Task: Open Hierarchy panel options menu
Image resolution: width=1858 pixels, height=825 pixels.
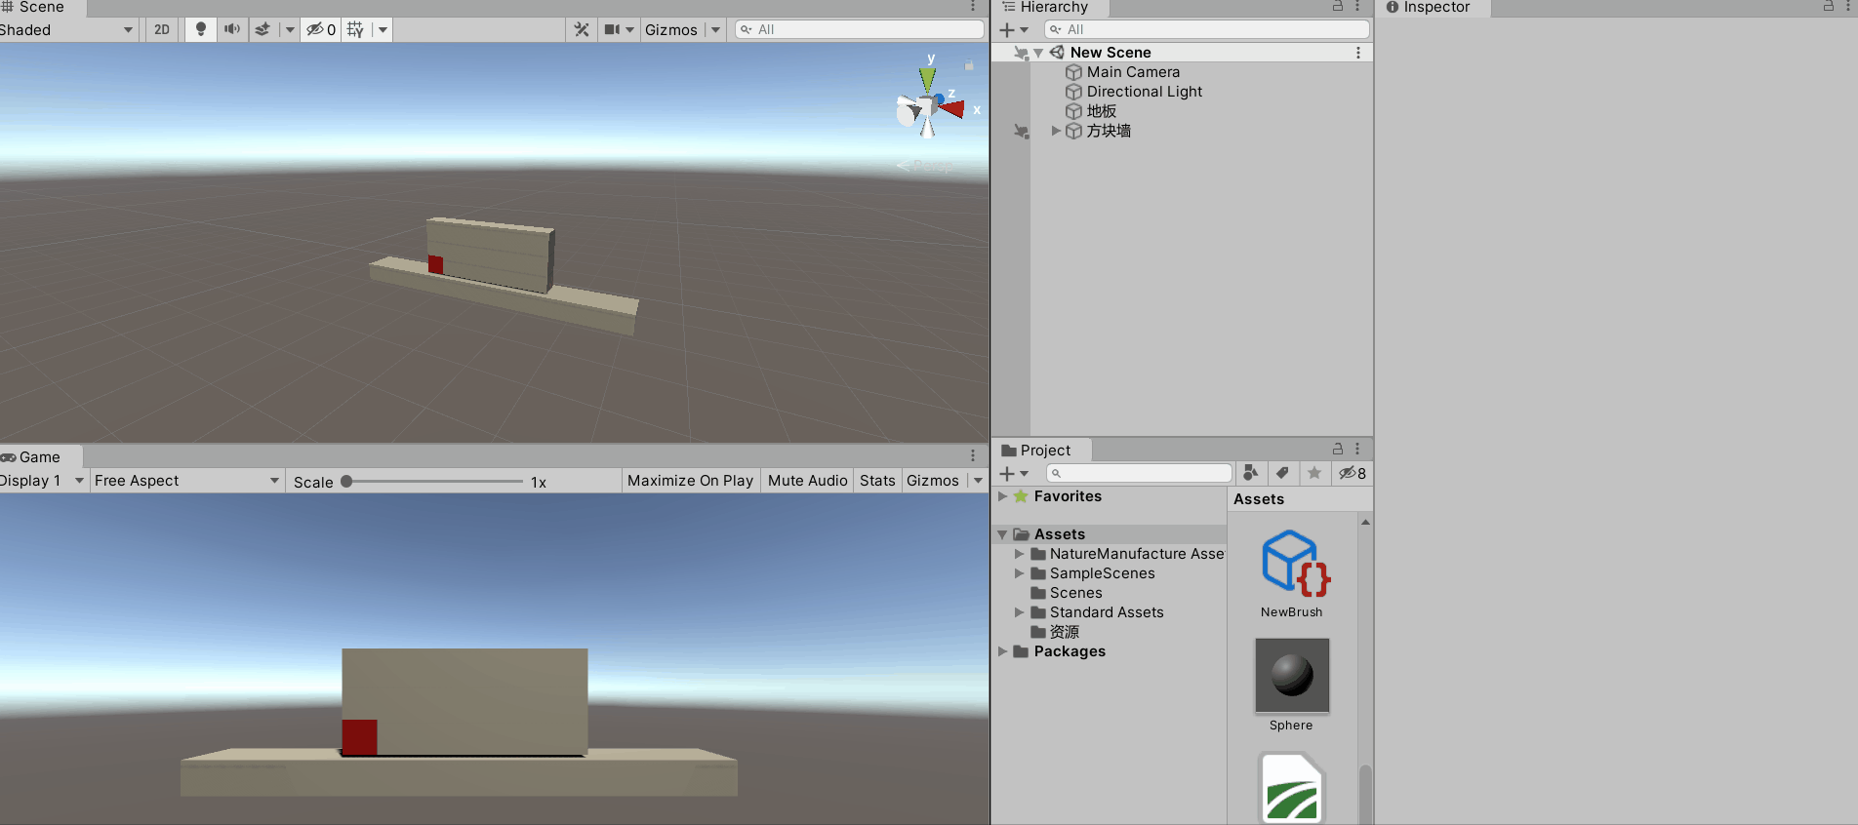Action: tap(1357, 7)
